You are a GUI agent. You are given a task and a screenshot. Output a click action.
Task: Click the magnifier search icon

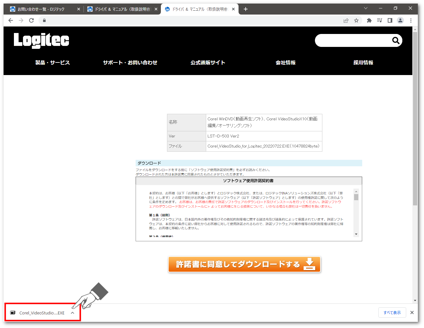pyautogui.click(x=396, y=40)
